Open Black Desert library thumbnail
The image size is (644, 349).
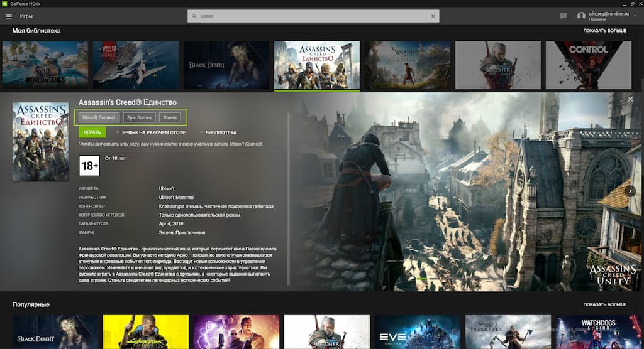[x=226, y=65]
